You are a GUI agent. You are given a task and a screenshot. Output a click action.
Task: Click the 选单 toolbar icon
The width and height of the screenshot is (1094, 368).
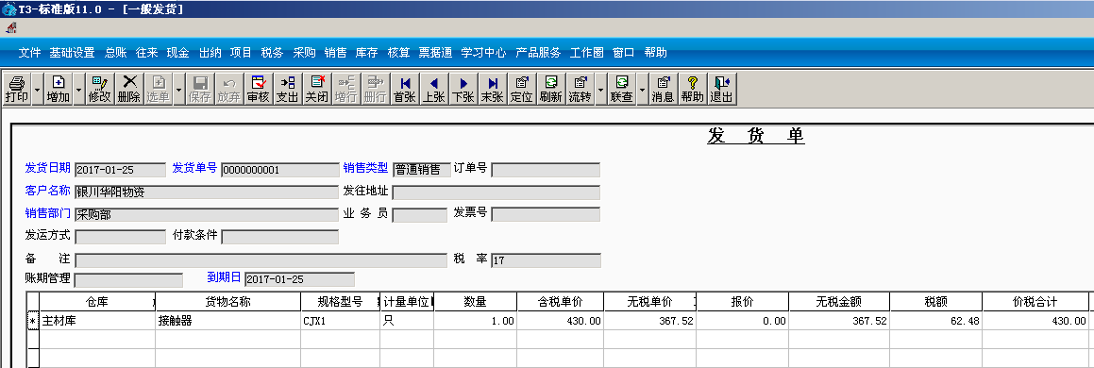pos(159,90)
